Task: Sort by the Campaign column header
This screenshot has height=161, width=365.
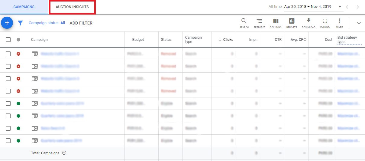Action: click(x=39, y=40)
